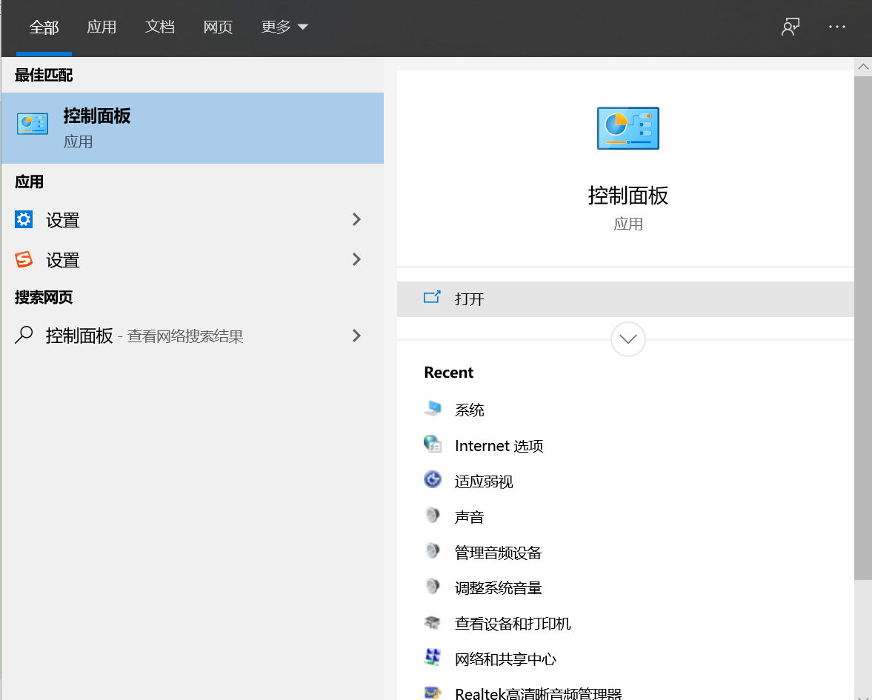Click the feedback icon in top bar
The width and height of the screenshot is (872, 700).
tap(791, 27)
